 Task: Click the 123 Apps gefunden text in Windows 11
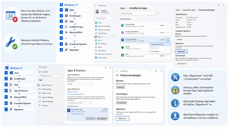tap(125, 19)
